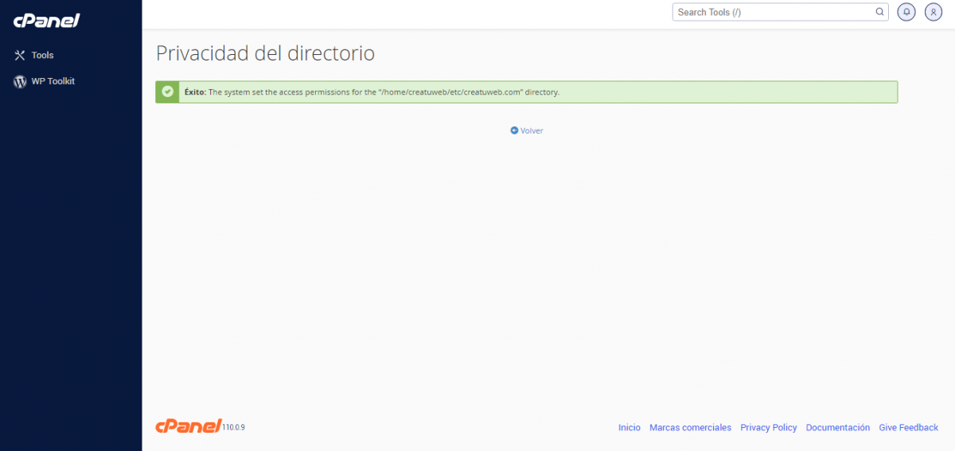955x451 pixels.
Task: Open the Inicio footer link
Action: [629, 428]
